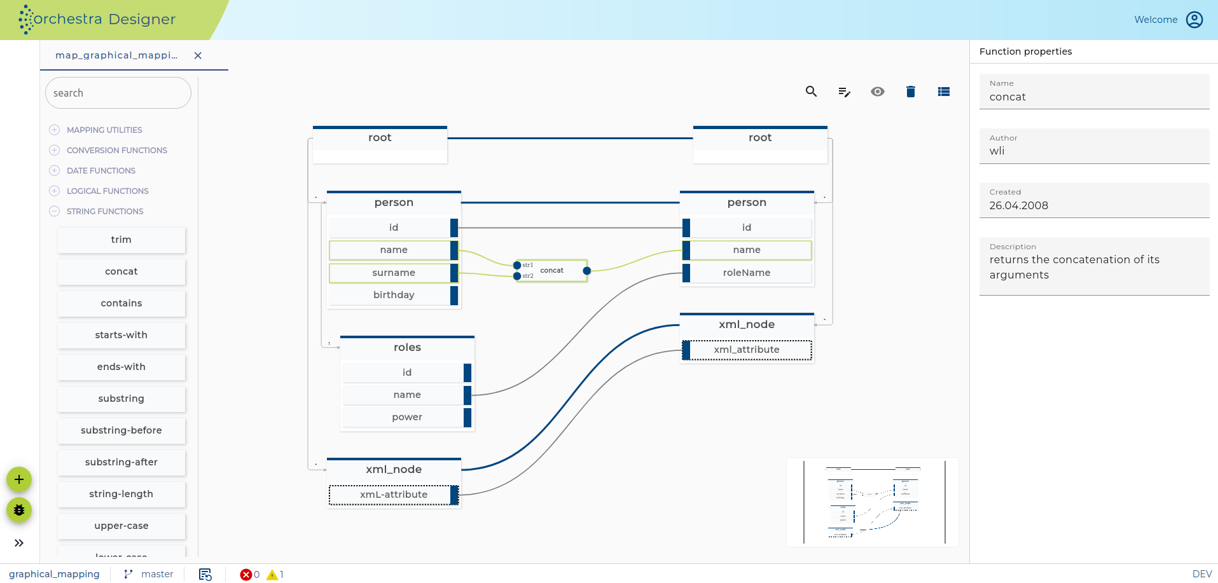Select surname field in source person
This screenshot has width=1218, height=583.
click(394, 273)
